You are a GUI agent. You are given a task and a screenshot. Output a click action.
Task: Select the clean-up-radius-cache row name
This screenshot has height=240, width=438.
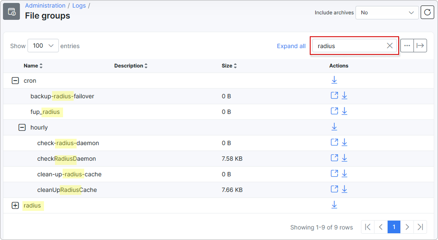pos(69,174)
